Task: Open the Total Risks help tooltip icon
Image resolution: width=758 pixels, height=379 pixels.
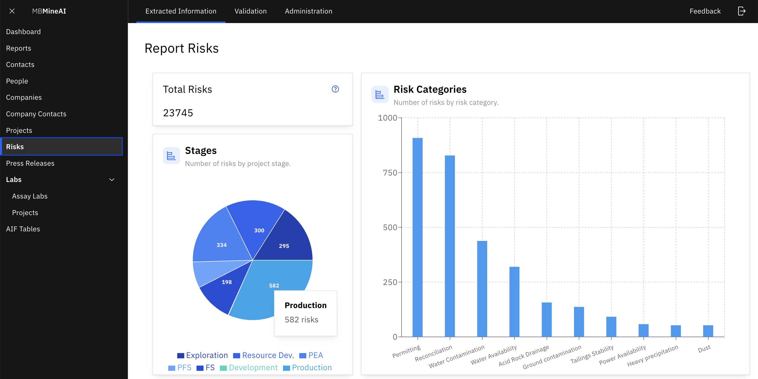Action: [x=335, y=89]
